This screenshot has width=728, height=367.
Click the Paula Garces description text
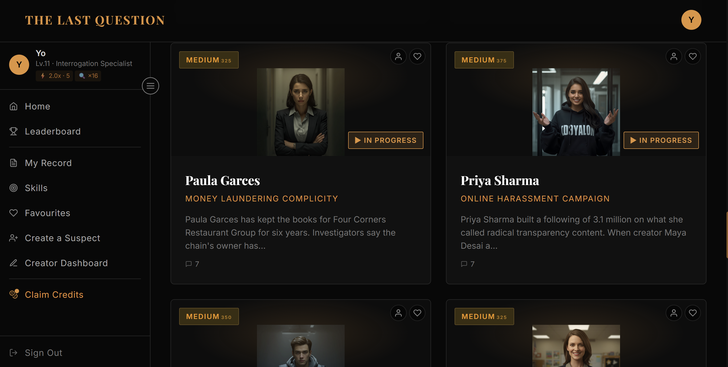coord(291,233)
